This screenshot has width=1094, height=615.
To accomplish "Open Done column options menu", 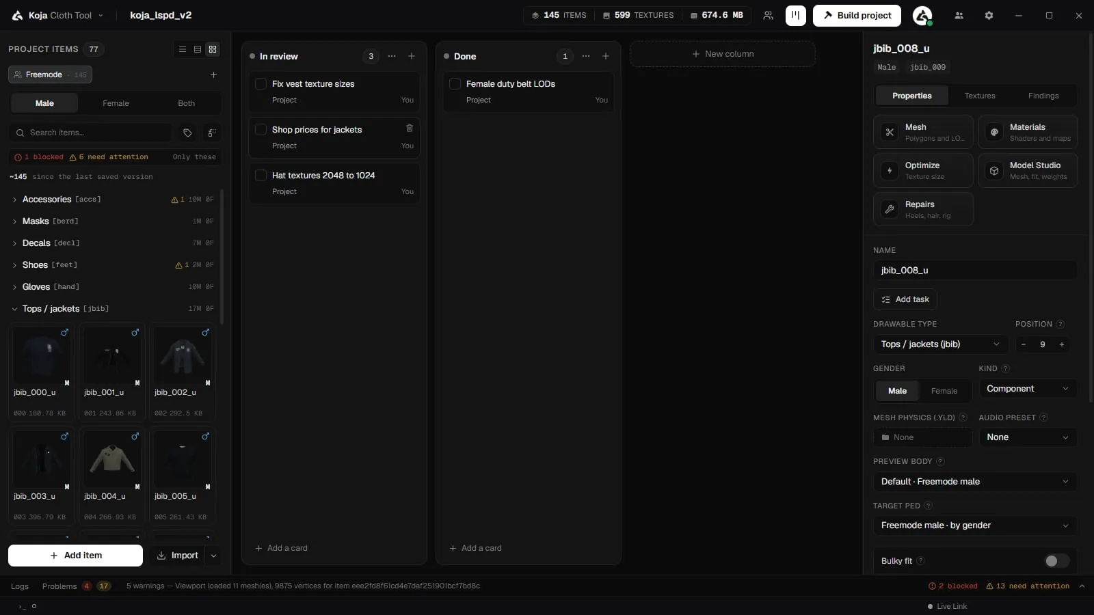I will pyautogui.click(x=586, y=56).
